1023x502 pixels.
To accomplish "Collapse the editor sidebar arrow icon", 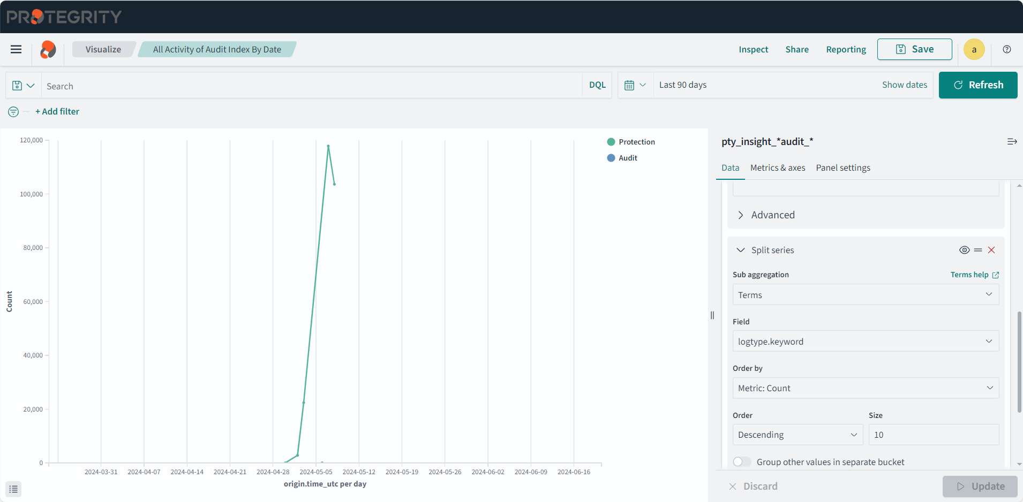I will pos(1012,141).
